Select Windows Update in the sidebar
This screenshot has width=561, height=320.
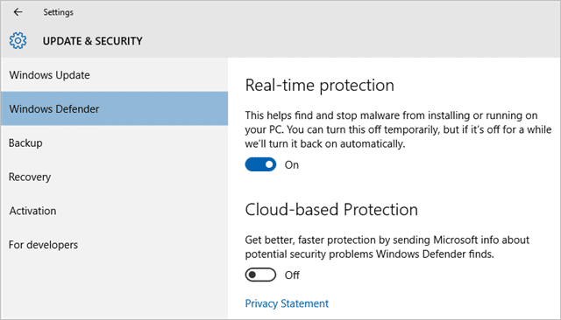[x=115, y=75]
